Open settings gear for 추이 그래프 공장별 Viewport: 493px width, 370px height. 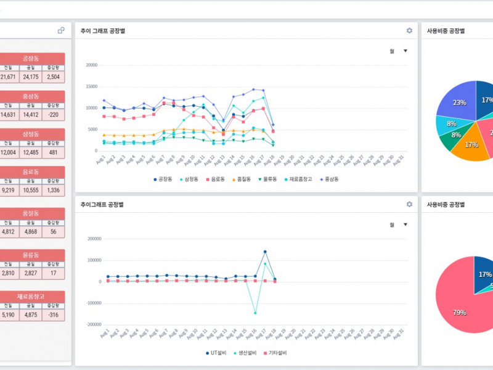(409, 30)
